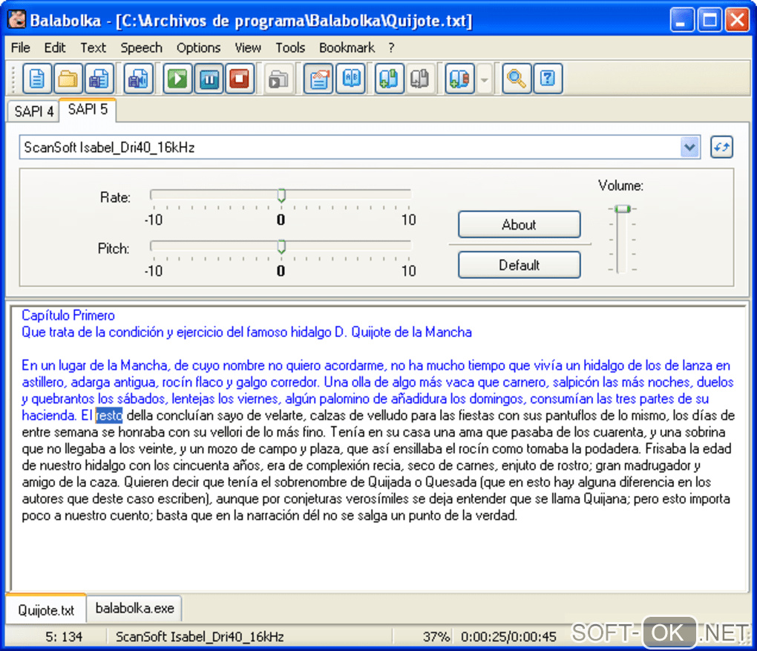This screenshot has width=757, height=651.
Task: Click the '37%' progress in status bar
Action: tap(436, 636)
